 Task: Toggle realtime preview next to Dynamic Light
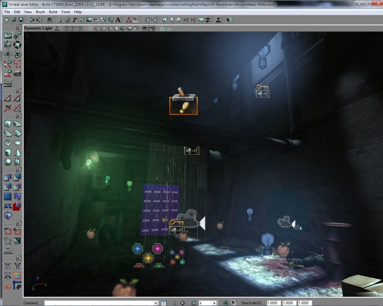pyautogui.click(x=56, y=28)
